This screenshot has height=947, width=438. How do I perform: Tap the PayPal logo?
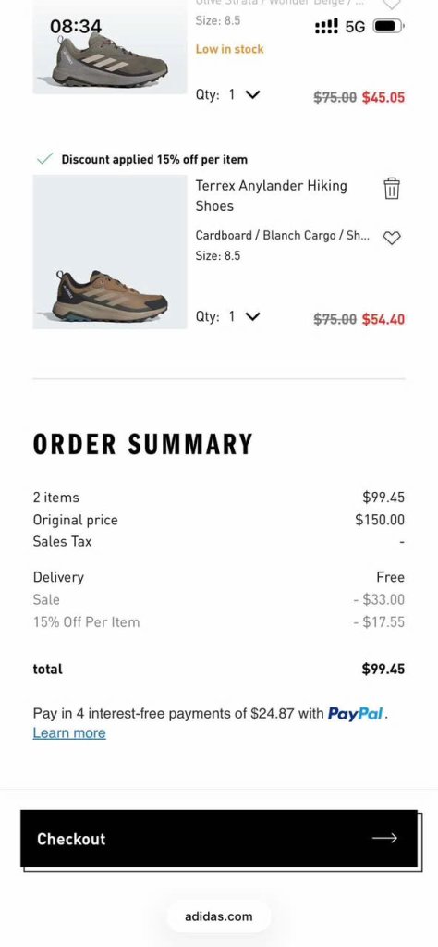pyautogui.click(x=356, y=714)
